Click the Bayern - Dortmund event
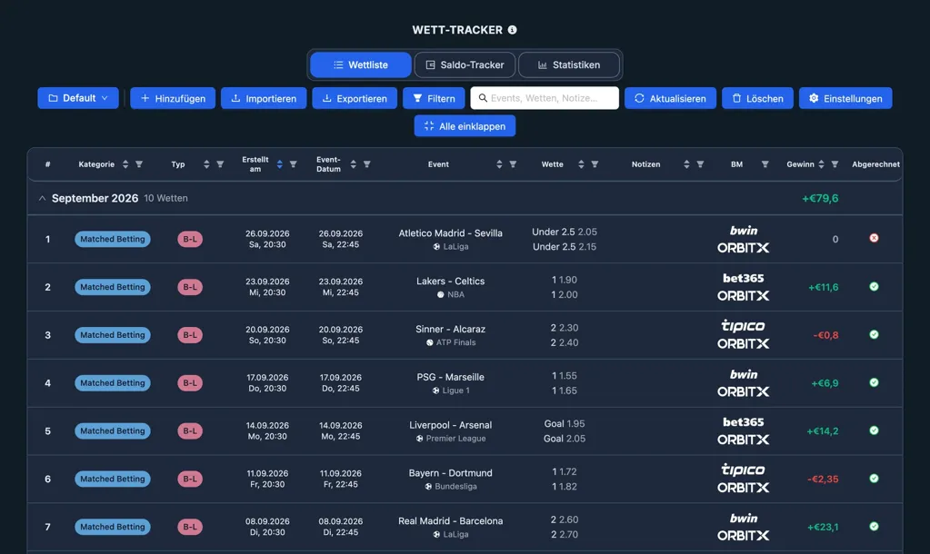 pos(450,473)
